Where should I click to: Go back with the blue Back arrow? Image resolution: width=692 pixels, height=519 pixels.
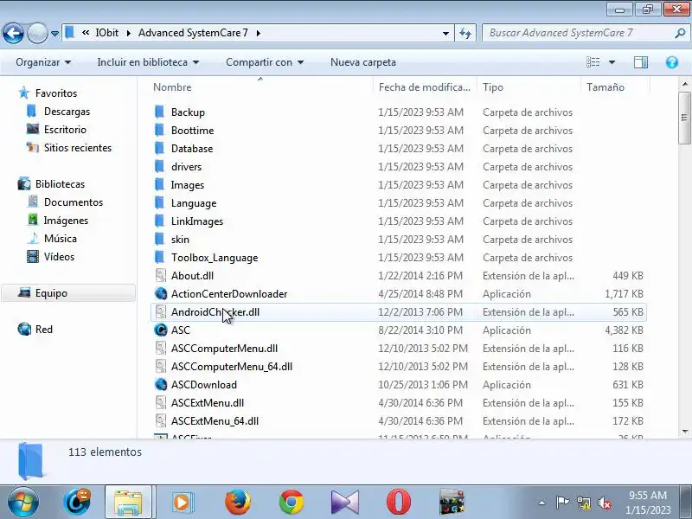[x=13, y=33]
